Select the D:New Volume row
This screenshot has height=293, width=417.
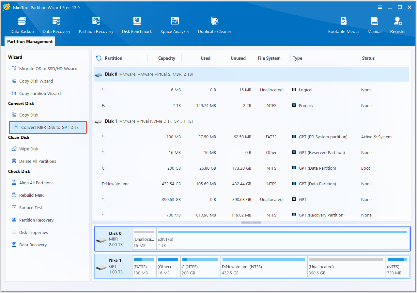pyautogui.click(x=251, y=184)
